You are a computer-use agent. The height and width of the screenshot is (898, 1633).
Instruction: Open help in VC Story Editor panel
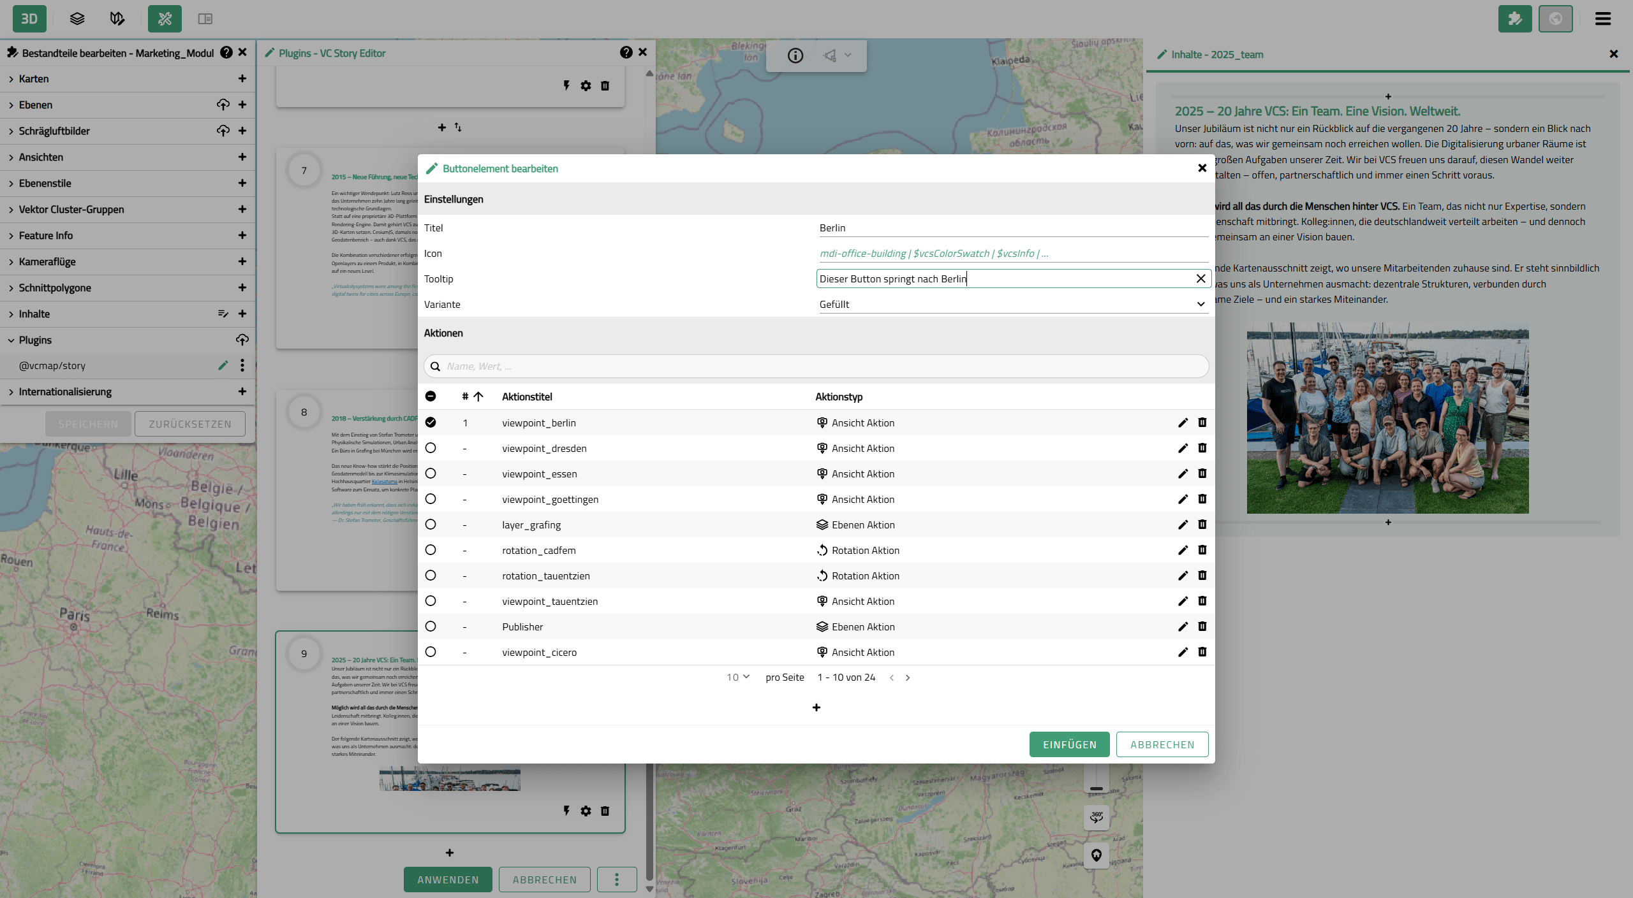coord(626,52)
